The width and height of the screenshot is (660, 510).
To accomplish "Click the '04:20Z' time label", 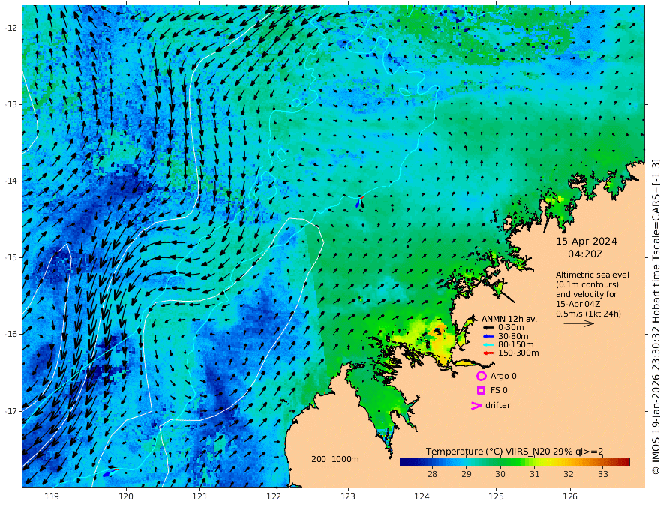I will 585,254.
